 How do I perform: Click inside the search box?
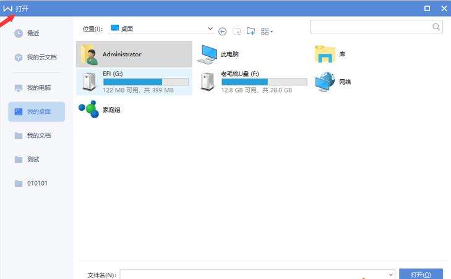pyautogui.click(x=376, y=27)
